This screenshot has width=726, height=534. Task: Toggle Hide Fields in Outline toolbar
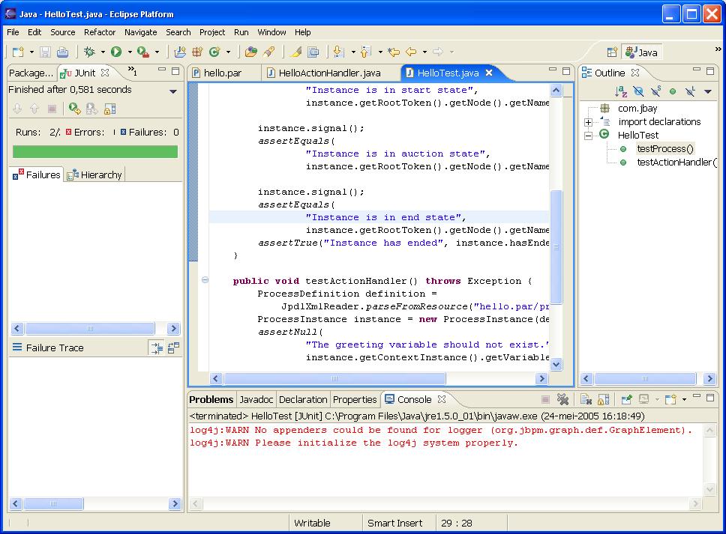[638, 91]
